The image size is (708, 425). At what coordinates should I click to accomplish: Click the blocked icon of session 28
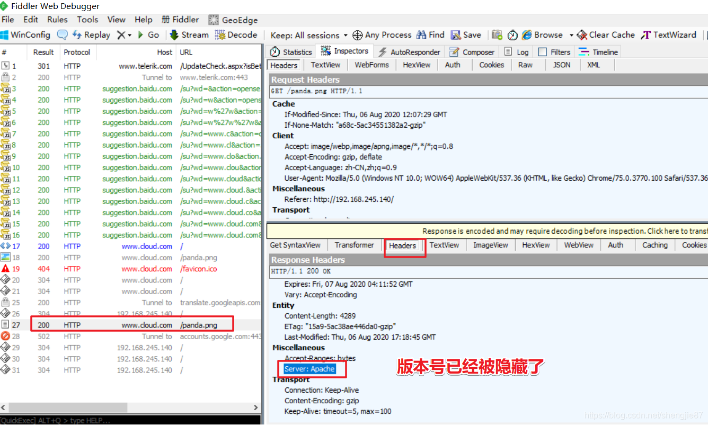(5, 336)
